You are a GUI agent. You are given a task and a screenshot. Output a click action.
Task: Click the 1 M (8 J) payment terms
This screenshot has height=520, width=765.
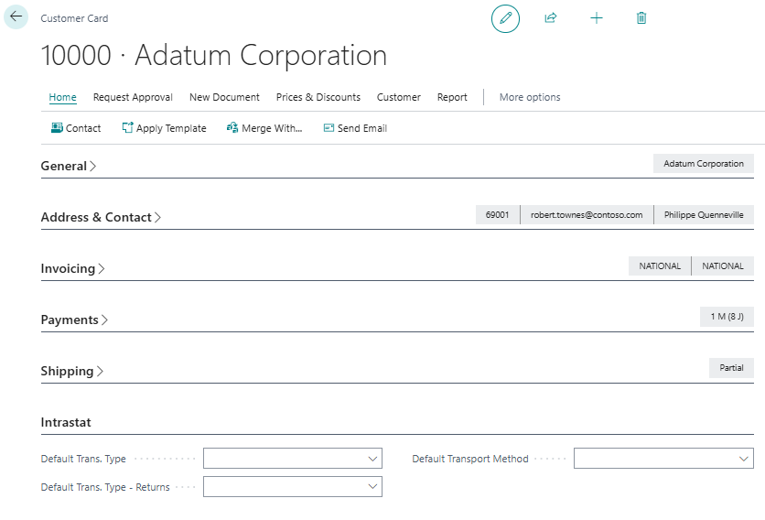tap(727, 317)
